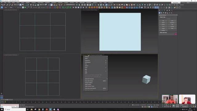197x111 pixels.
Task: Select Geometry category icon in Create panel
Action: coord(159,13)
